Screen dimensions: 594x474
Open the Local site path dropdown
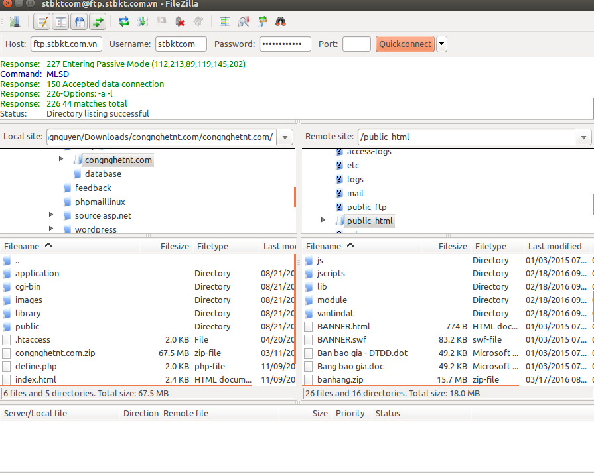[285, 137]
